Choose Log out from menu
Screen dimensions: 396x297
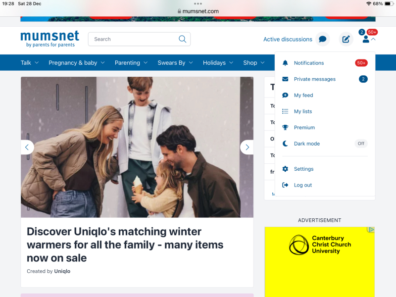coord(303,185)
